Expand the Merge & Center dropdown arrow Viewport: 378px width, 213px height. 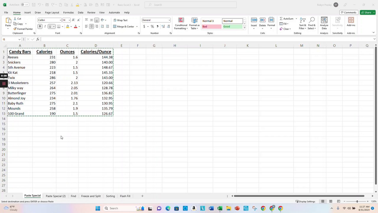137,27
